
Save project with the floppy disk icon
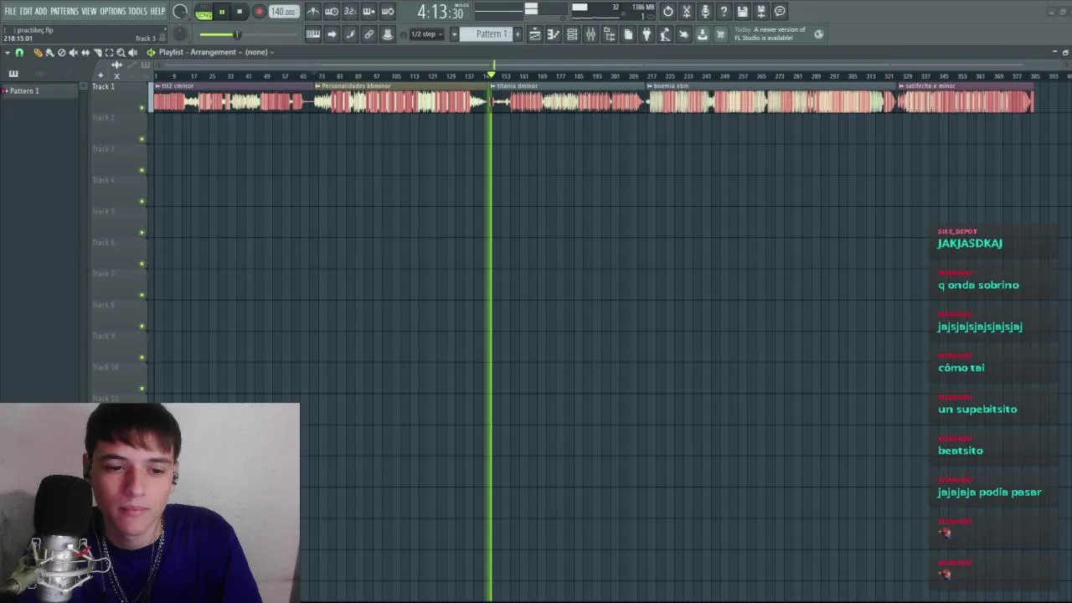coord(742,12)
